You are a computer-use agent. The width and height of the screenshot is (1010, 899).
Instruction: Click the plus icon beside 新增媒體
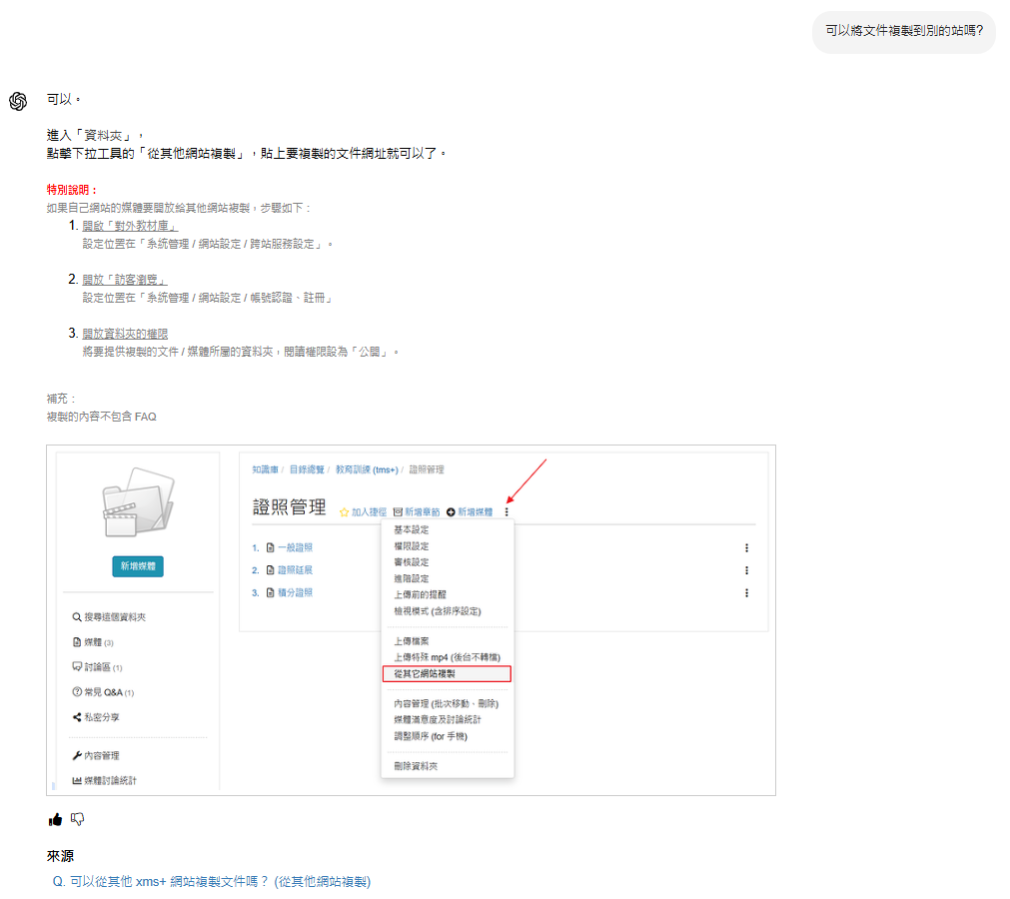[x=451, y=512]
